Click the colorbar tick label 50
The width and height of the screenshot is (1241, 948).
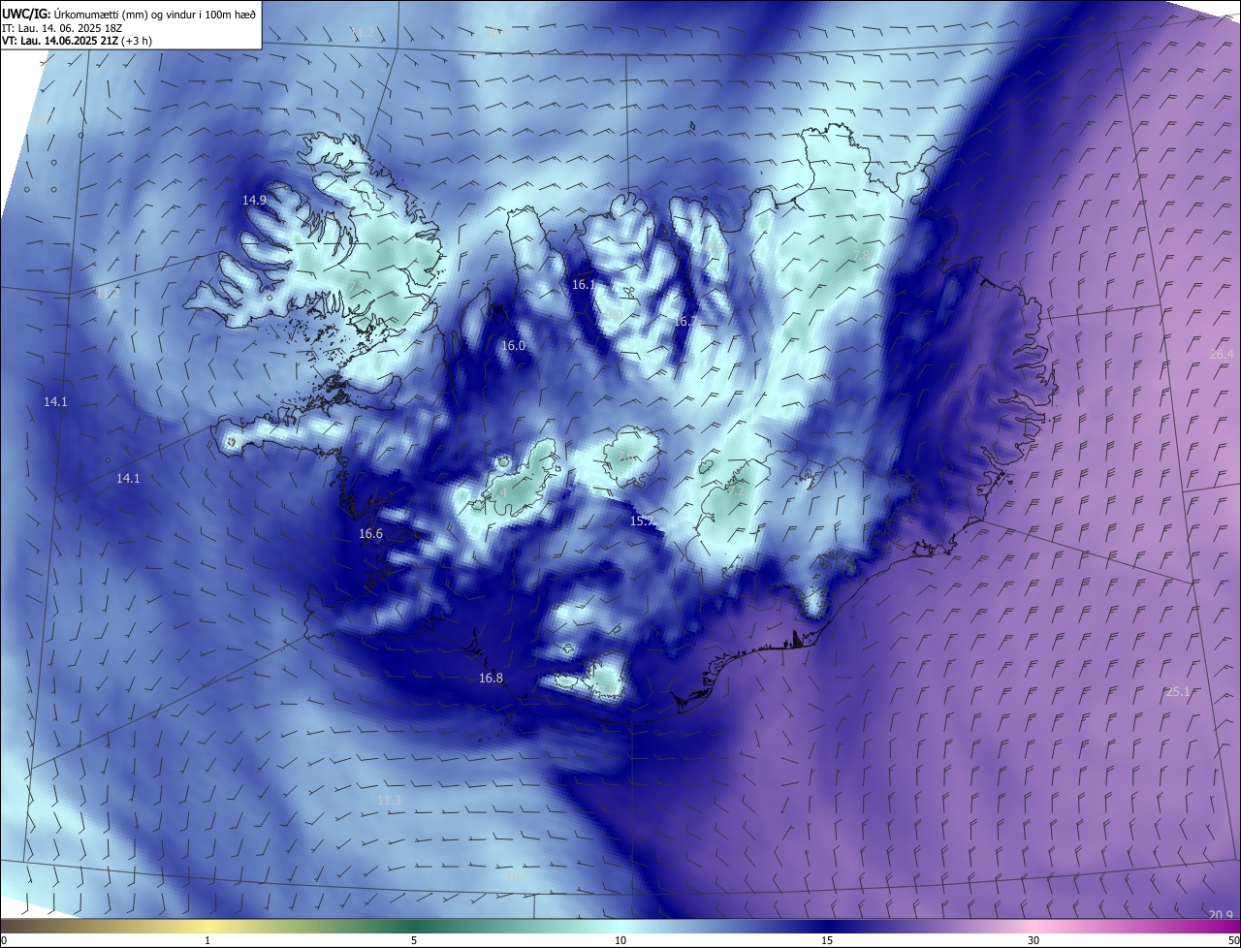[x=1233, y=940]
